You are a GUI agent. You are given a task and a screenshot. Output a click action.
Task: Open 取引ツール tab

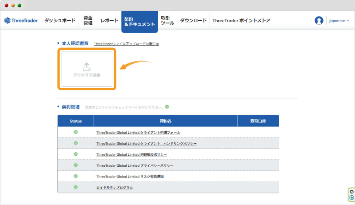click(167, 21)
